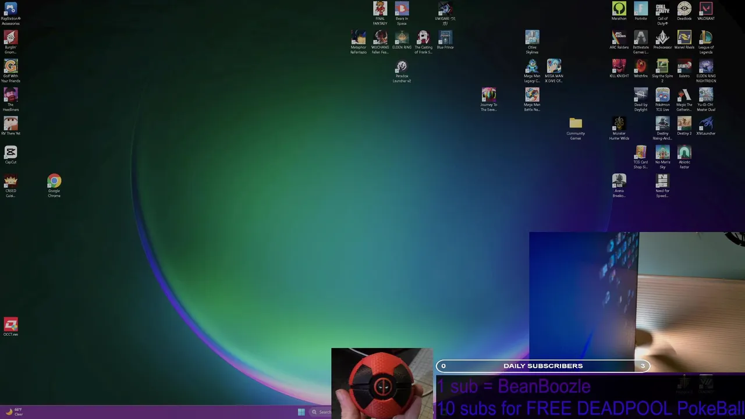This screenshot has height=419, width=745.
Task: Select Magic The Gathering Arena icon
Action: (684, 100)
